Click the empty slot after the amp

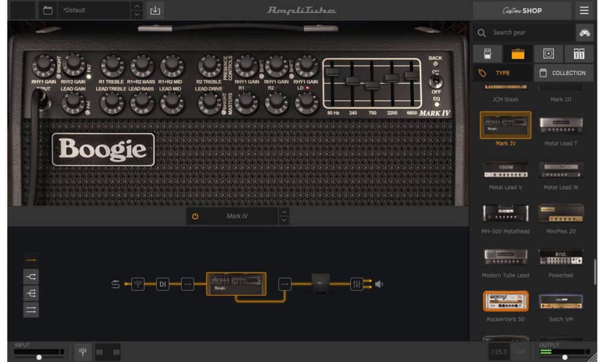285,284
